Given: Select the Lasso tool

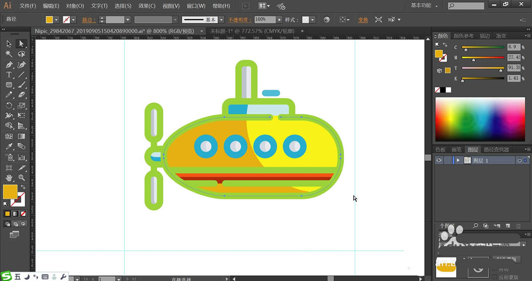Looking at the screenshot, I should tap(21, 54).
